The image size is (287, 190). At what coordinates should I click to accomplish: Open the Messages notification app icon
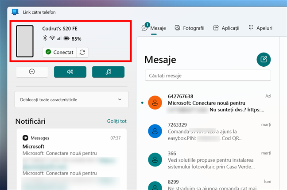coord(25,138)
